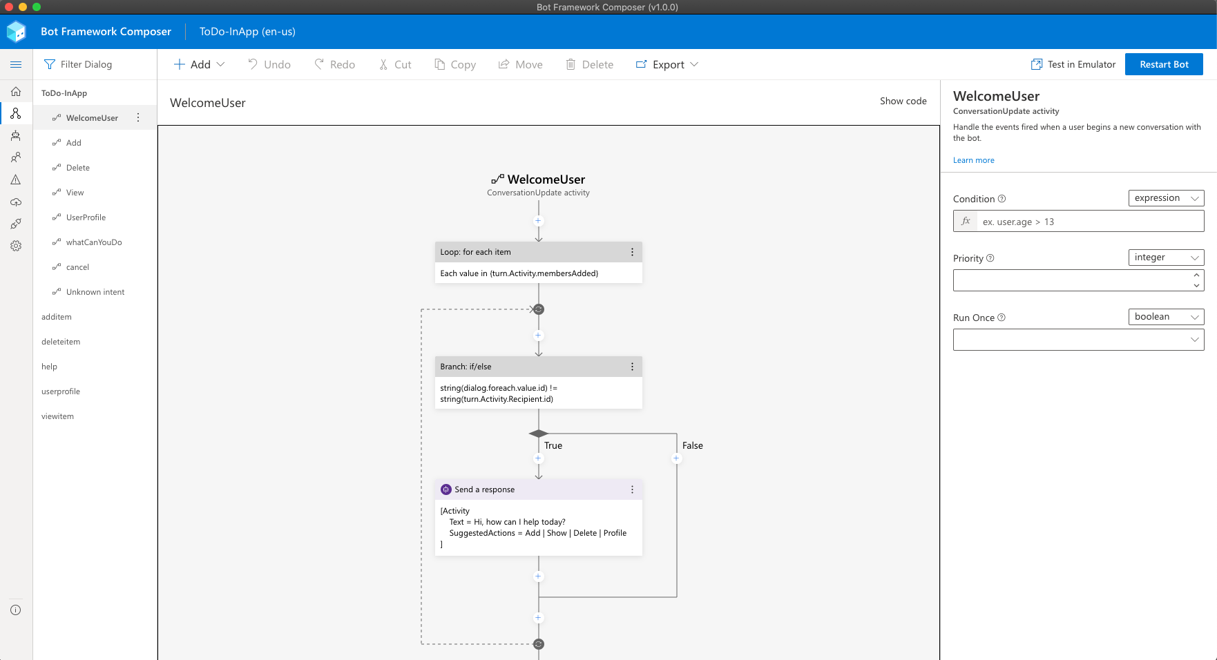
Task: Open the help dialog
Action: [95, 367]
